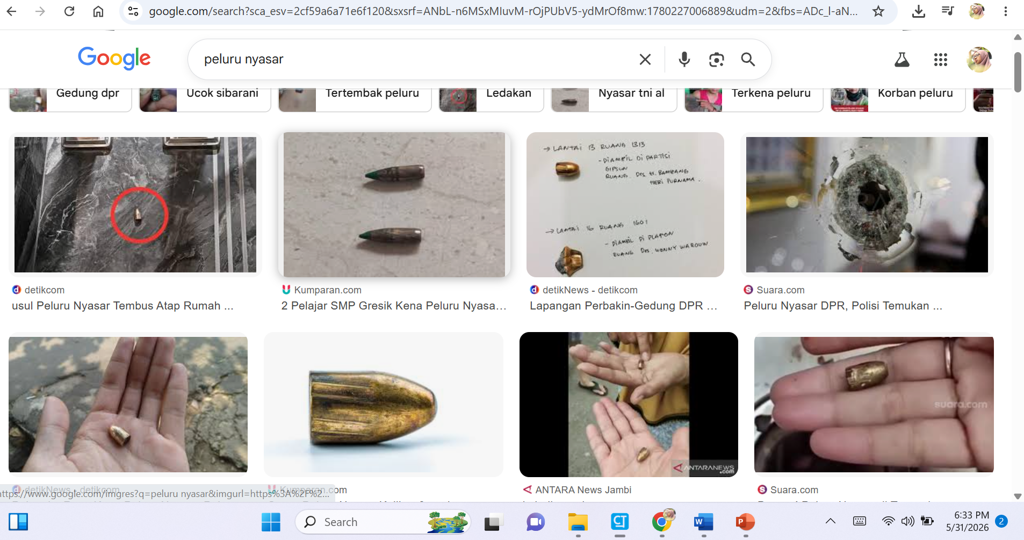Open the two green-tipped bullets image
The image size is (1024, 540).
click(394, 205)
